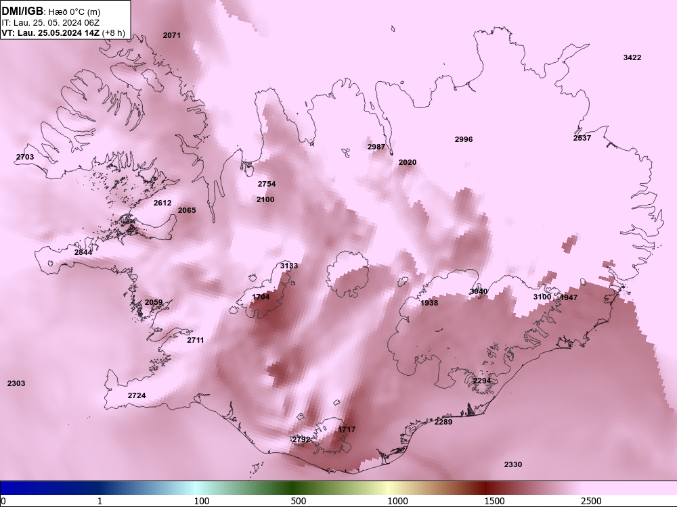
Task: Click the map value 2020
Action: click(407, 162)
